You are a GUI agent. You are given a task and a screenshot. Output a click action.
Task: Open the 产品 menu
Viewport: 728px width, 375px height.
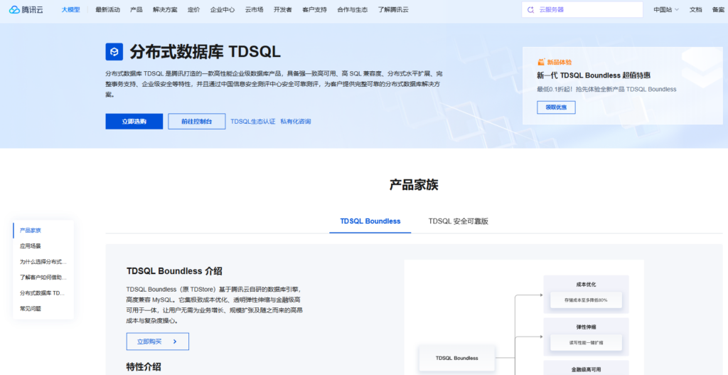136,10
